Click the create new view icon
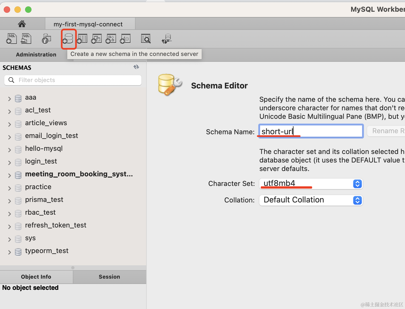Image resolution: width=405 pixels, height=309 pixels. click(x=97, y=39)
